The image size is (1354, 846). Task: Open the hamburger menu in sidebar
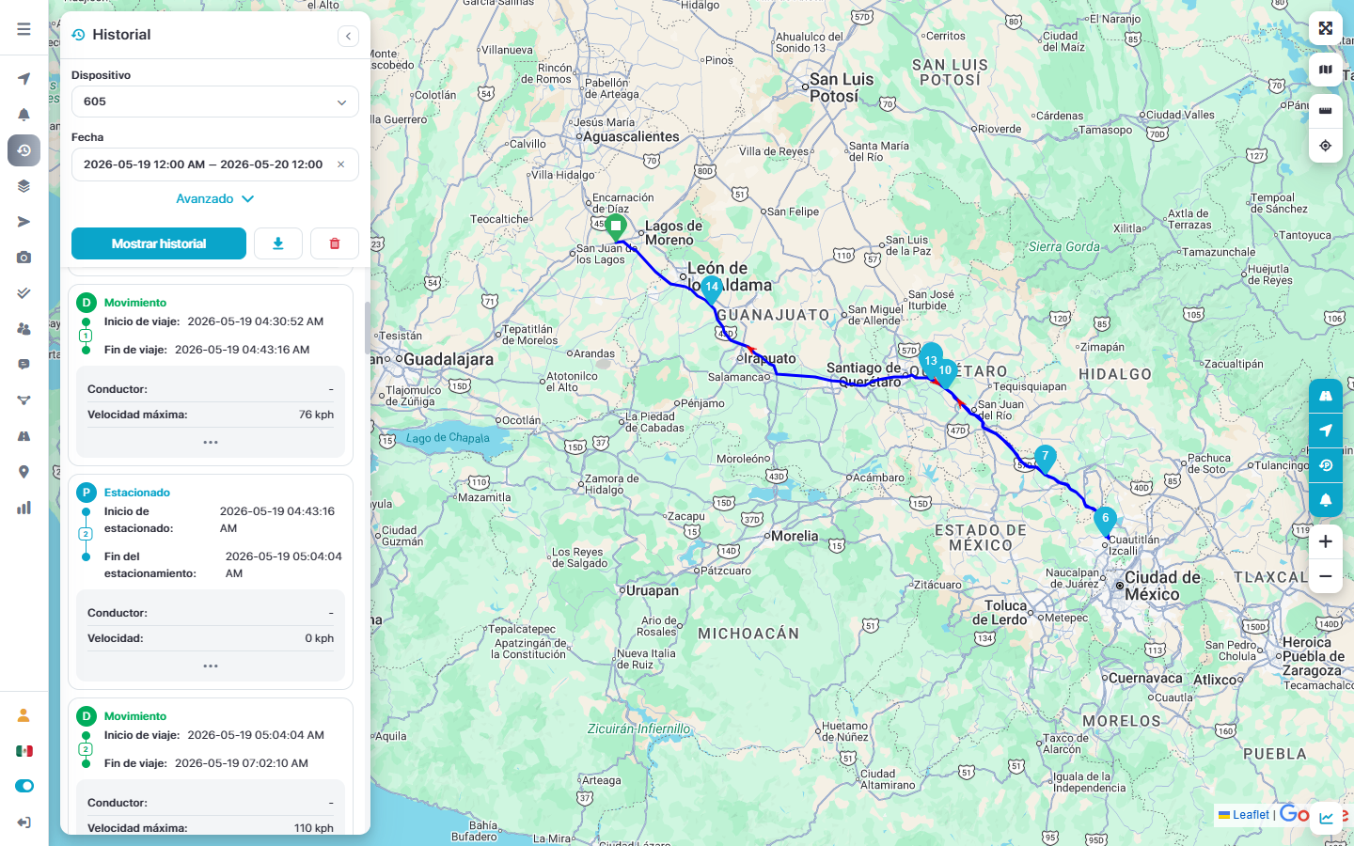[x=24, y=29]
